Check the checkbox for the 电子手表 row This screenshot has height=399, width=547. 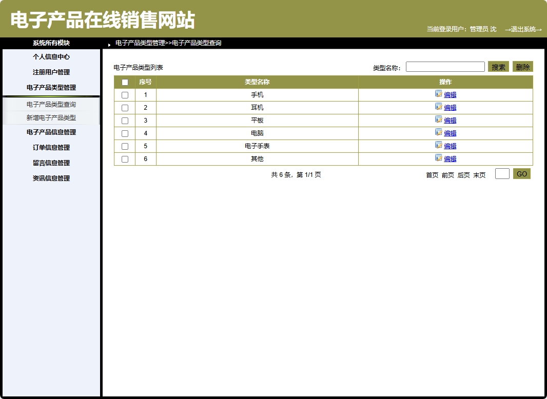pyautogui.click(x=124, y=146)
